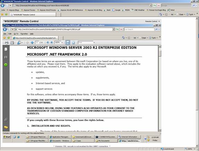
Task: Open the remote browser Page menu dropdown
Action: click(144, 38)
